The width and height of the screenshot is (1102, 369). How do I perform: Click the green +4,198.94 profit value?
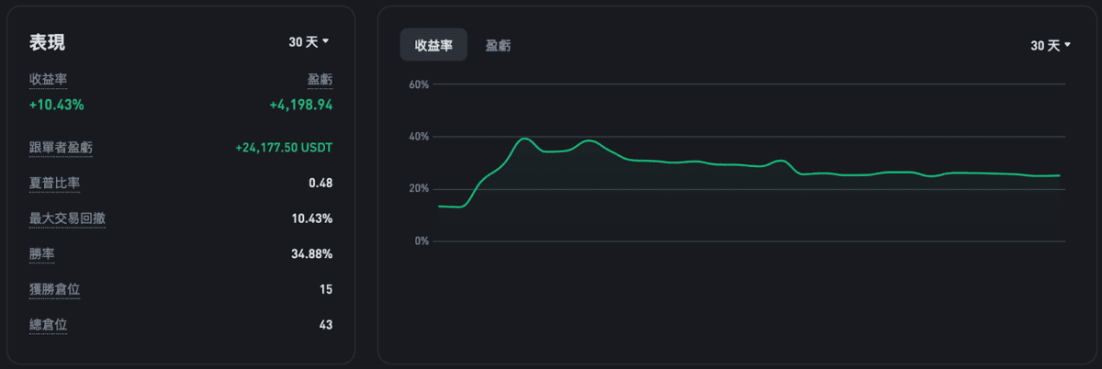coord(300,105)
